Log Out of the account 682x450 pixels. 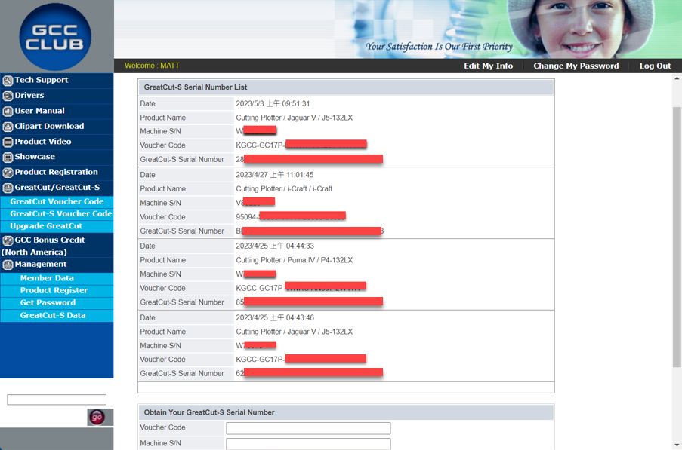pyautogui.click(x=655, y=66)
